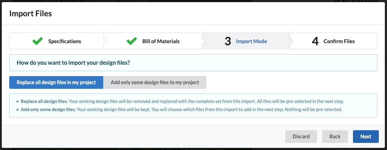Click the arrow divider before Confirm Files step

(291, 41)
